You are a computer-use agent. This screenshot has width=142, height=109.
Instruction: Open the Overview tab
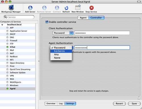coord(51,104)
